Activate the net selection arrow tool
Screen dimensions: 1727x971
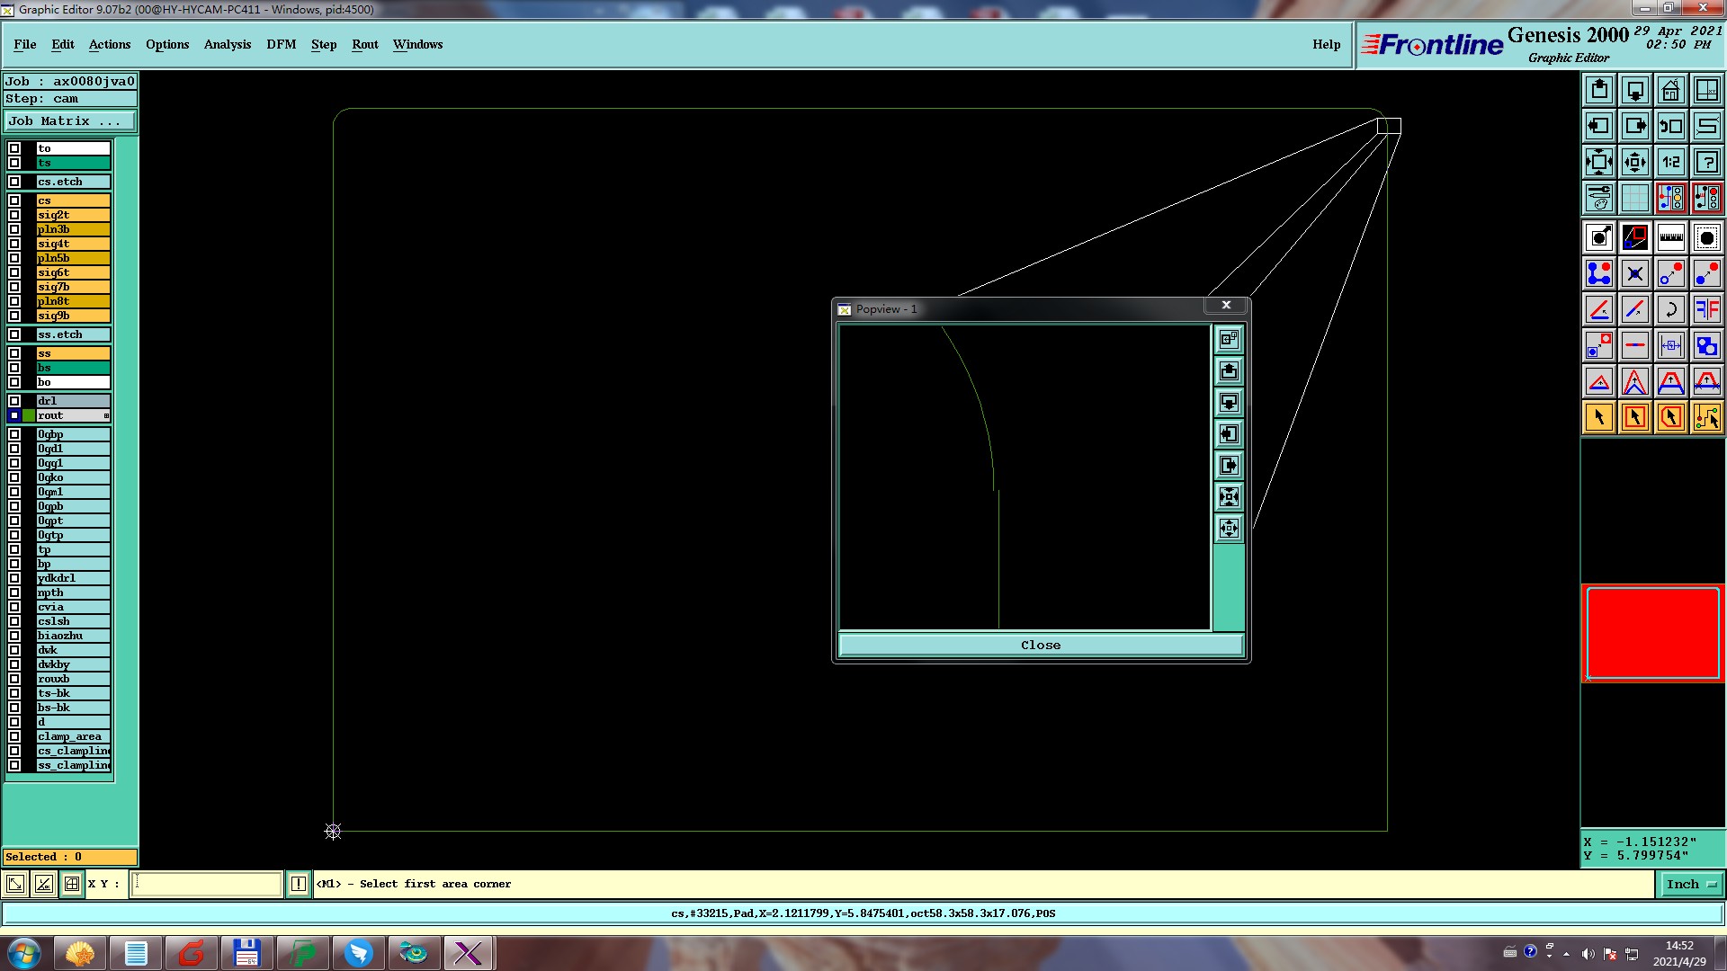coord(1706,417)
